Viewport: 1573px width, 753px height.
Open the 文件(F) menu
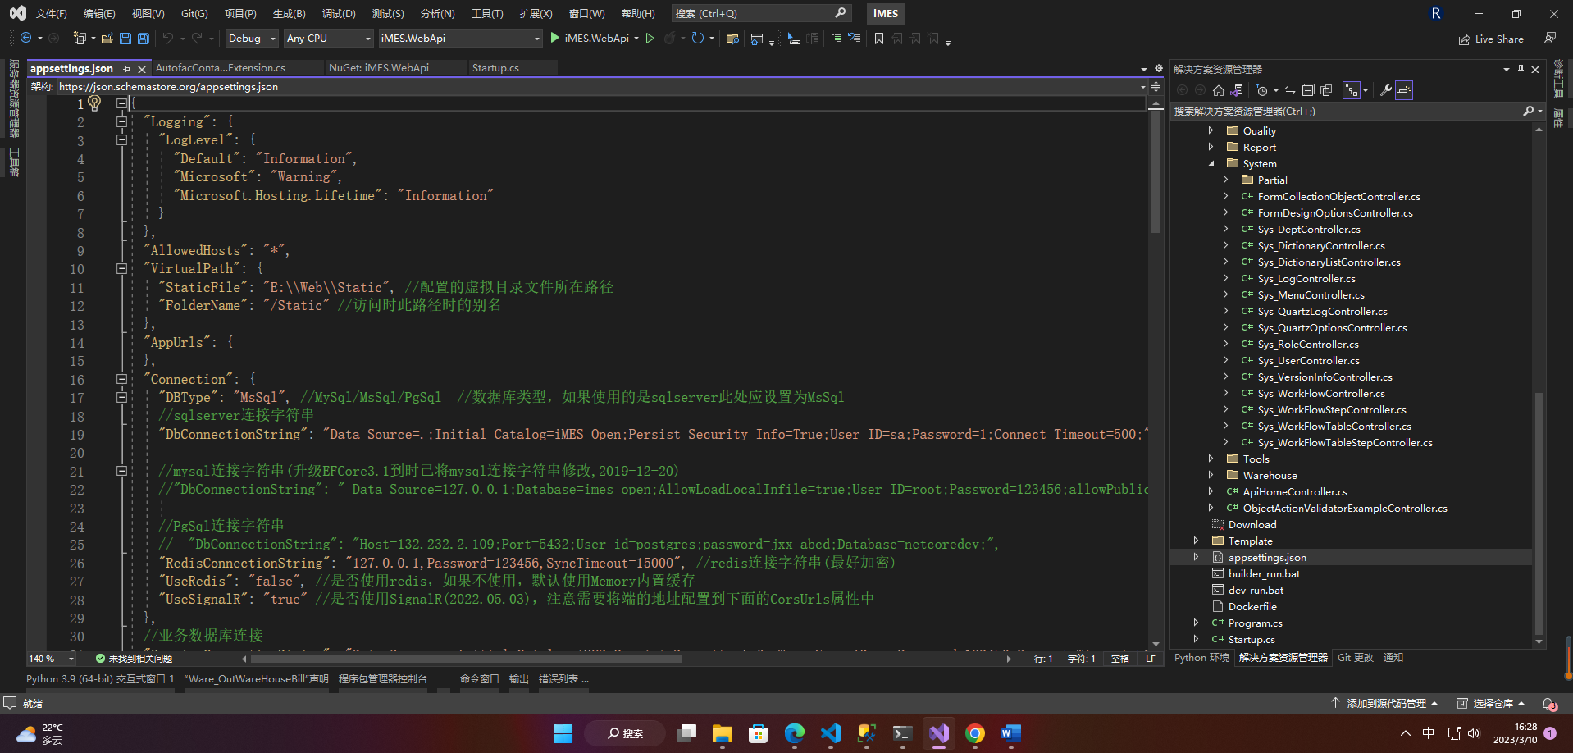pos(51,13)
